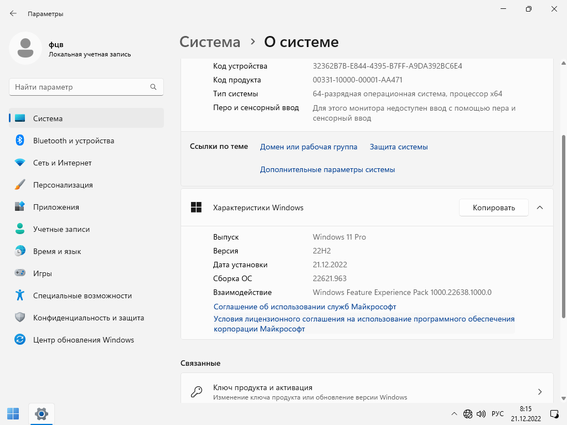Open the Windows Start menu
Screen dimensions: 567x425
[x=13, y=413]
